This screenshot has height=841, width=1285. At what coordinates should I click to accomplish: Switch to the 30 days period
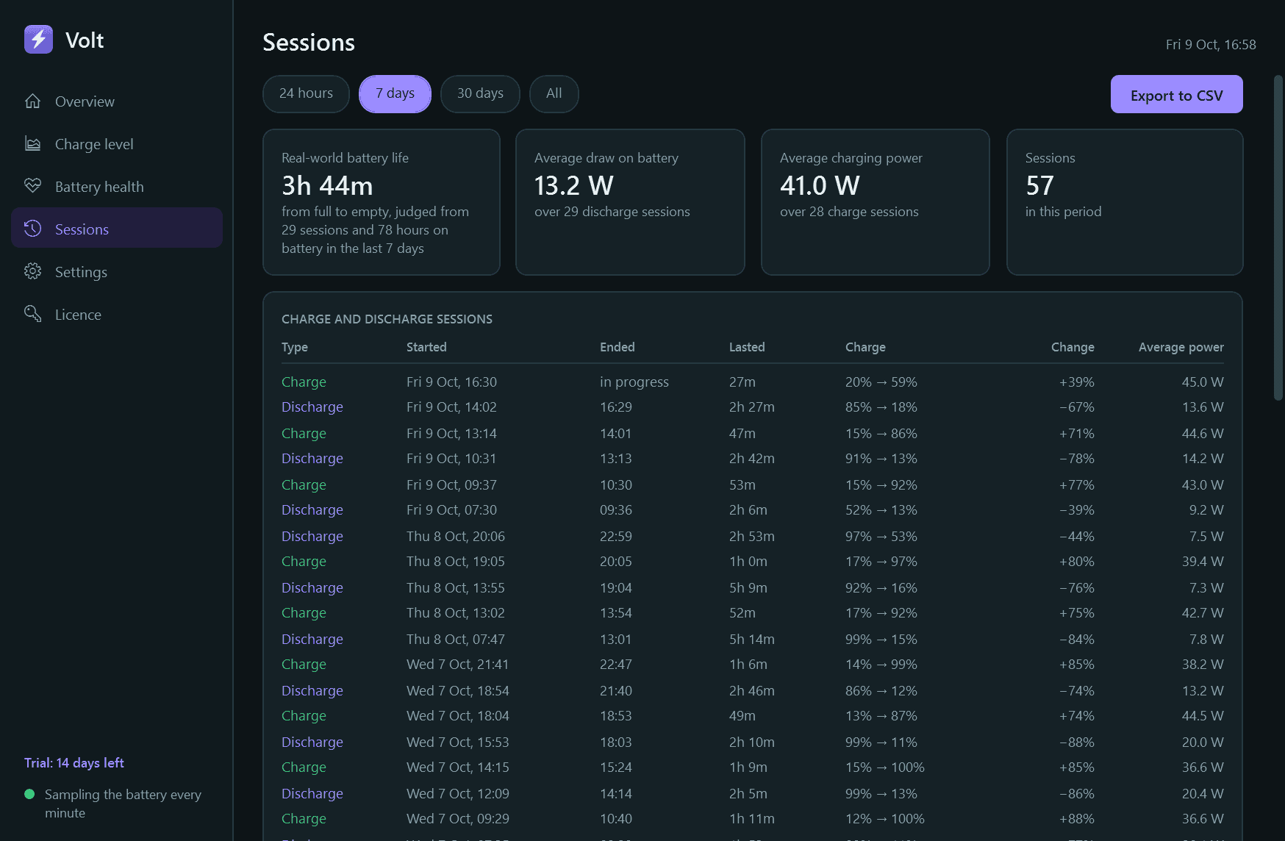tap(480, 94)
